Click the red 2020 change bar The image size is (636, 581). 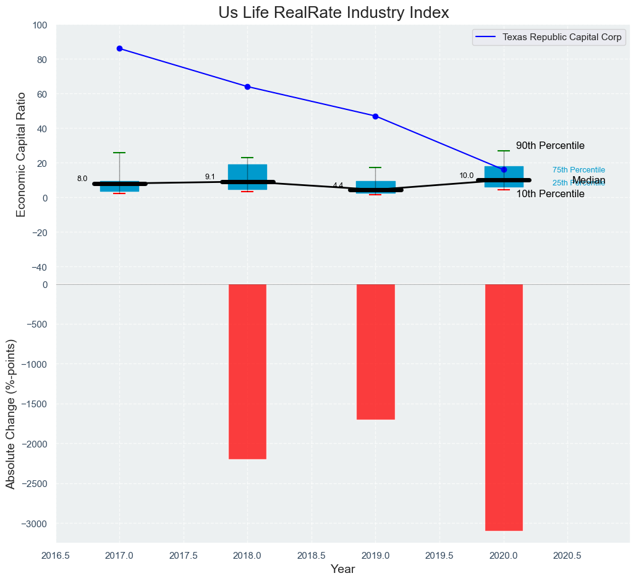point(504,407)
